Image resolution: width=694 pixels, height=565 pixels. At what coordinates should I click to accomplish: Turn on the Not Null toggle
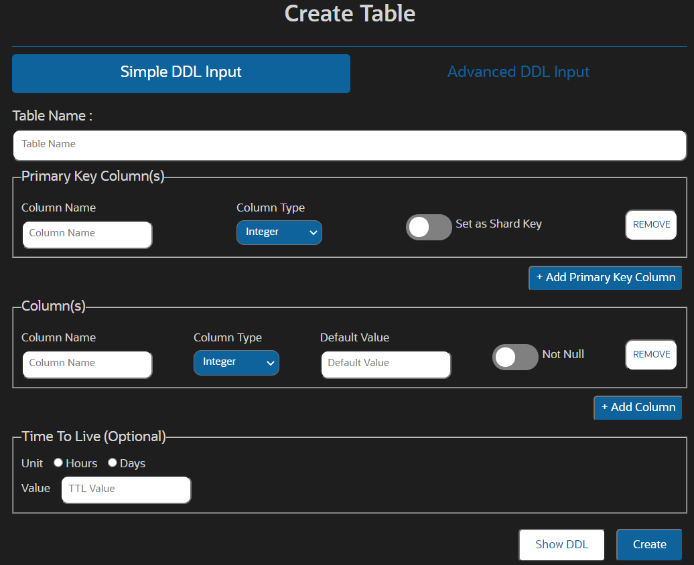pyautogui.click(x=514, y=357)
